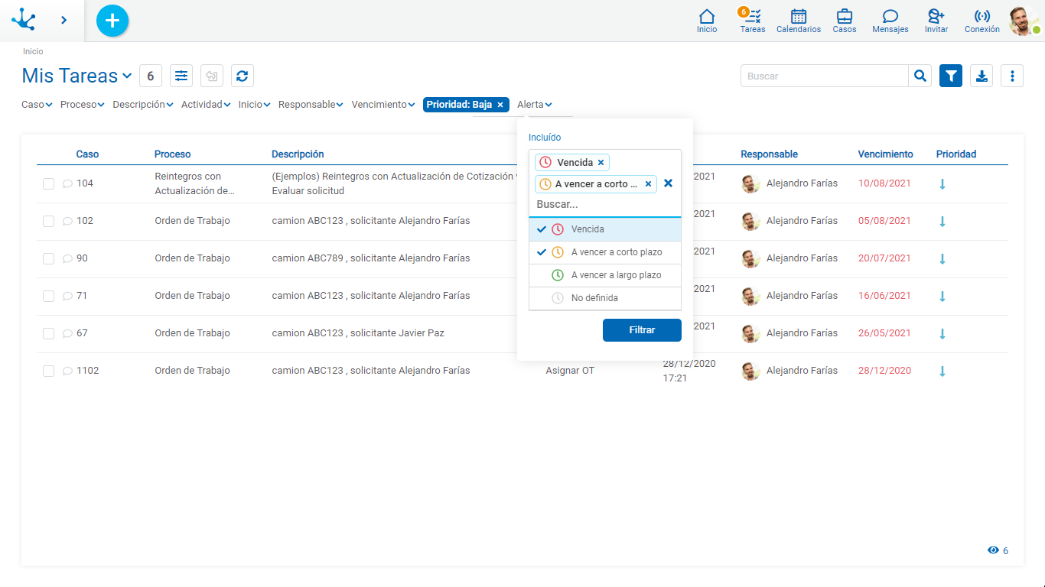This screenshot has width=1045, height=587.
Task: Tick the checkbox for case 1102
Action: click(48, 371)
